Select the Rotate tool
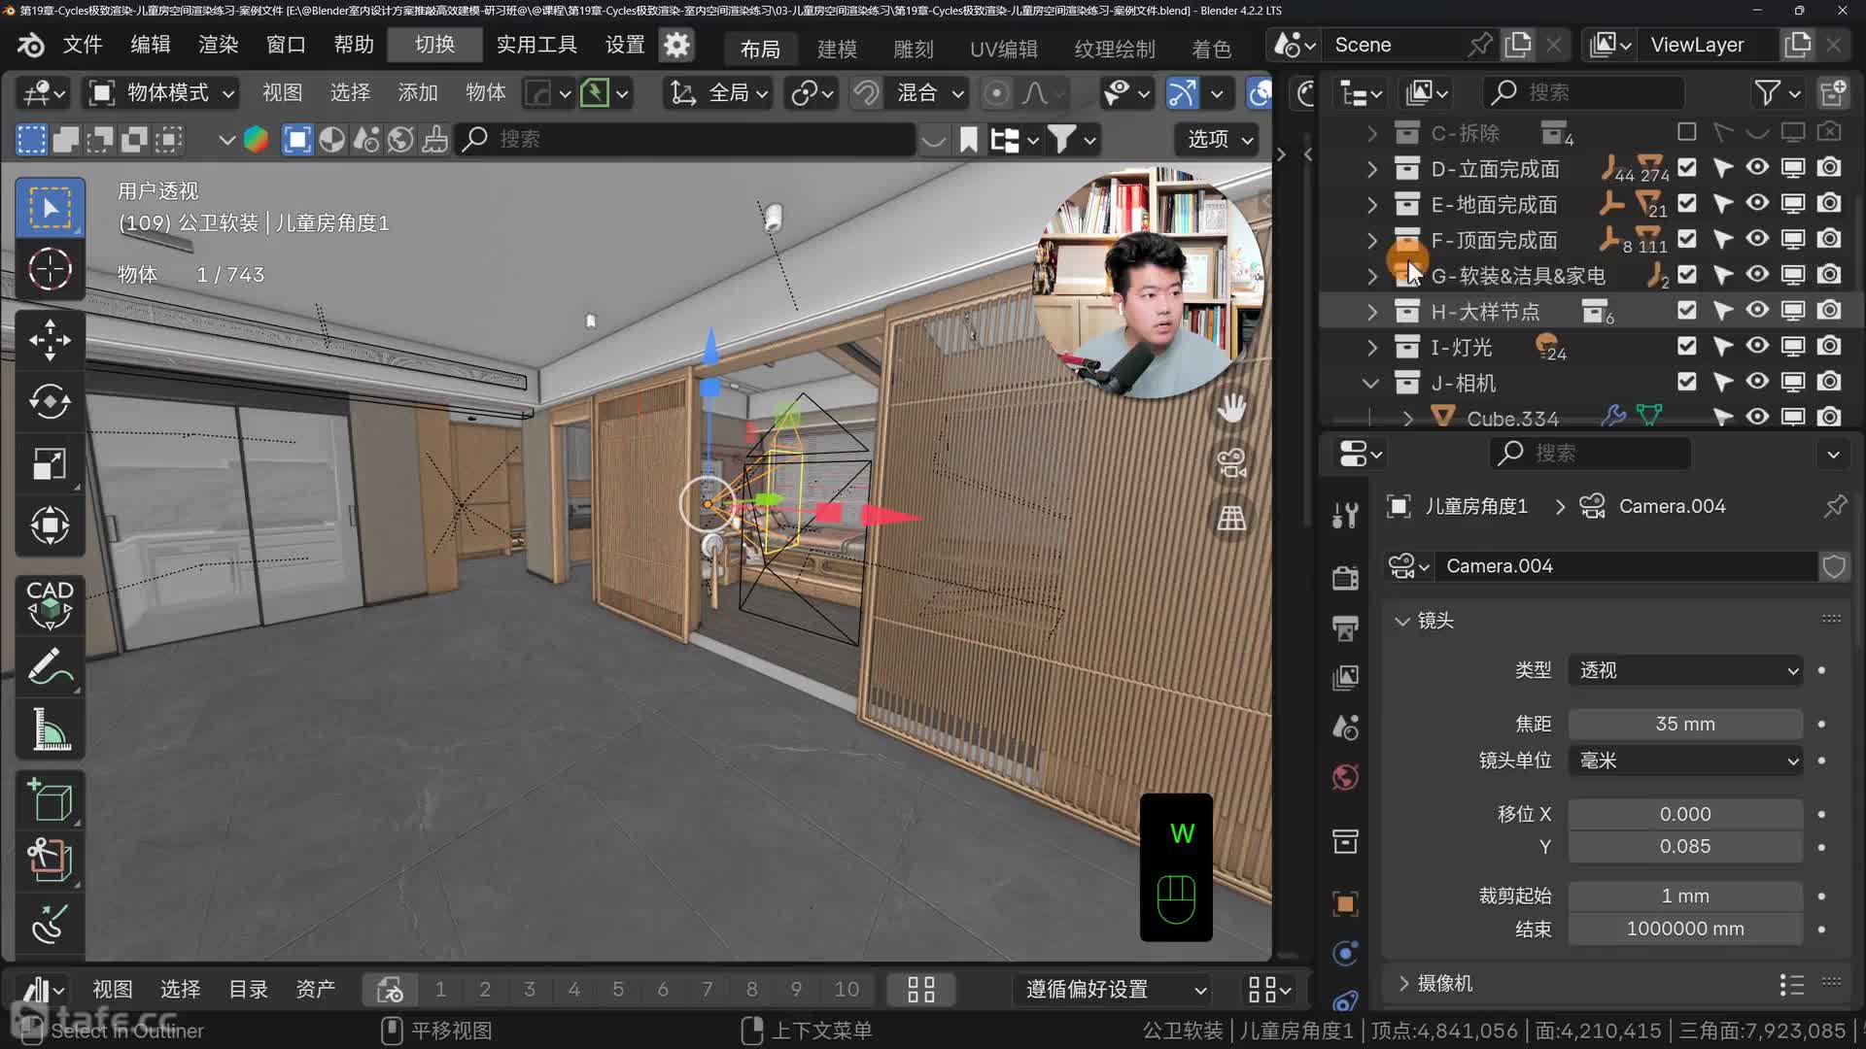 coord(50,401)
